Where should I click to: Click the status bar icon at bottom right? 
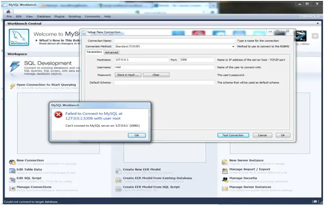[315, 202]
